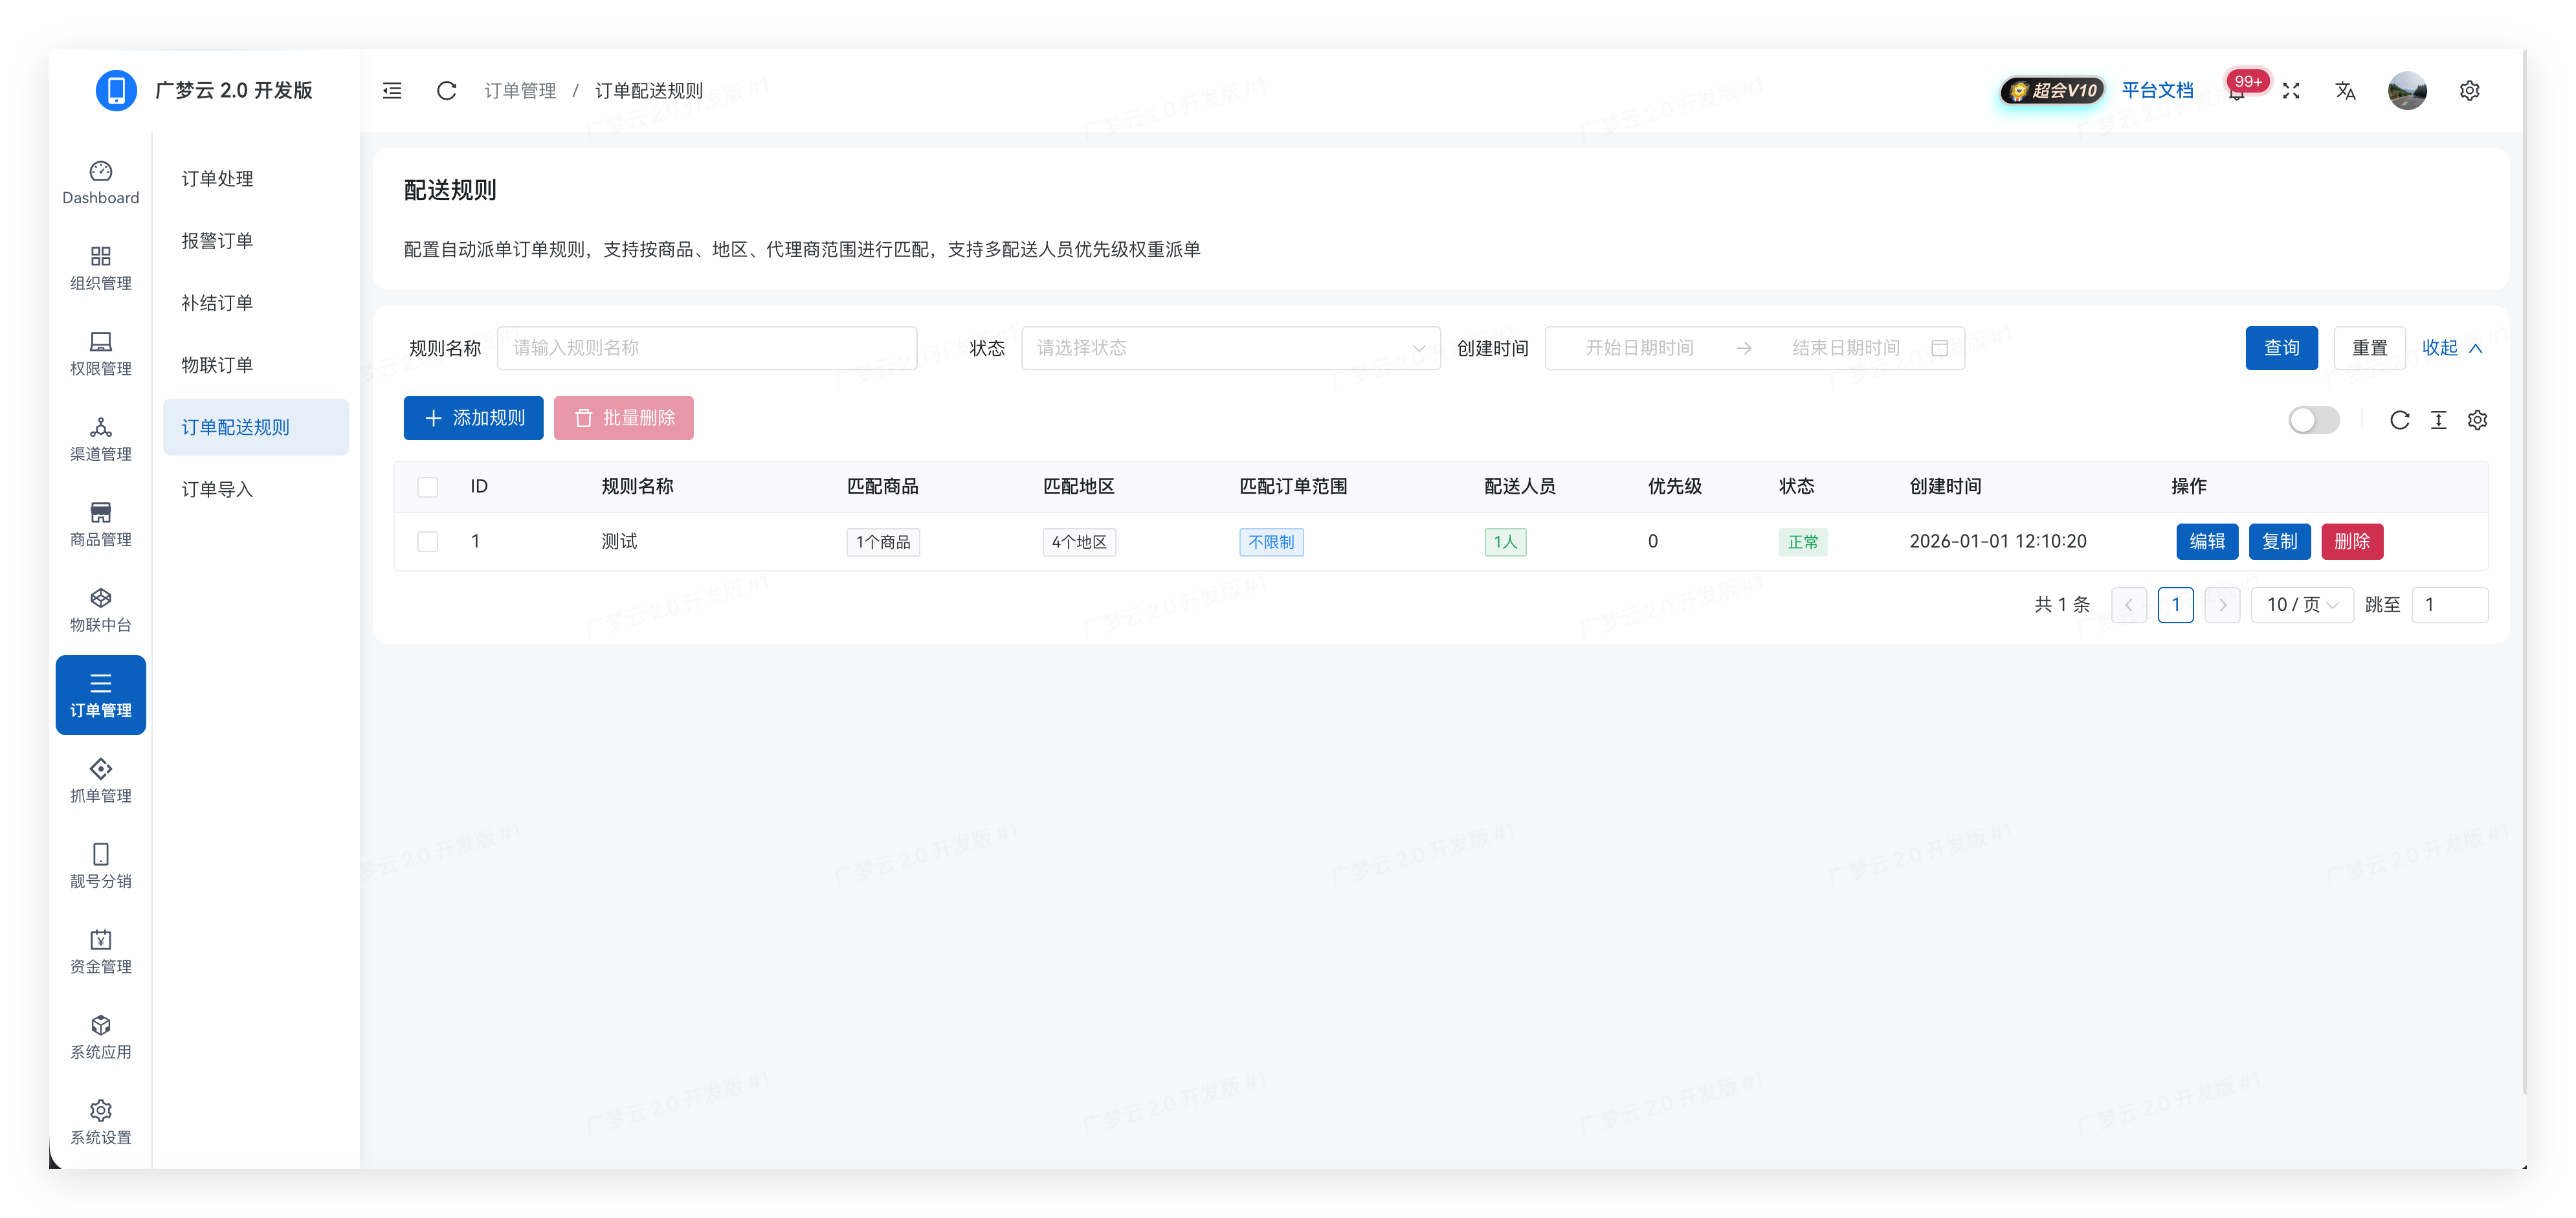Click the page refresh icon near breadcrumb
This screenshot has width=2576, height=1218.
pos(446,91)
